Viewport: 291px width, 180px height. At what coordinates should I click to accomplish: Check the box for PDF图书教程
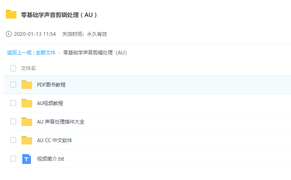(x=13, y=84)
